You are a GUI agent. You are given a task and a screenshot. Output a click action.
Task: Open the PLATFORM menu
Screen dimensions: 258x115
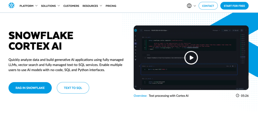26,6
